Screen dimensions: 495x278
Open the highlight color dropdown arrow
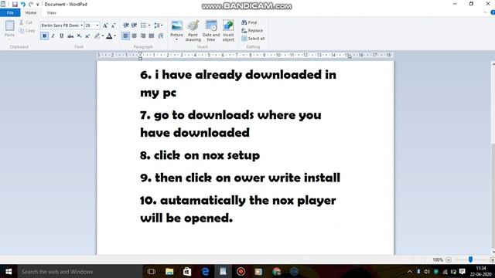coord(103,36)
